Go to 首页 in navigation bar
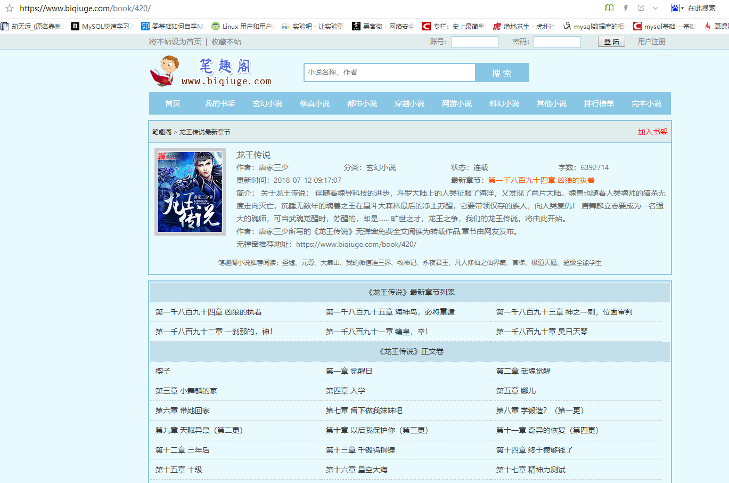 tap(173, 103)
